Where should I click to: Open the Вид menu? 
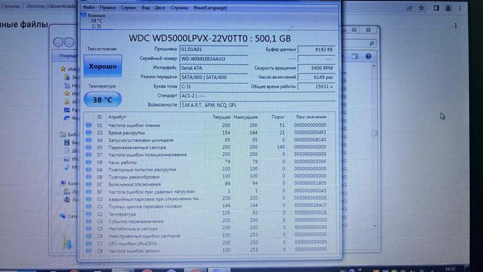tap(145, 8)
